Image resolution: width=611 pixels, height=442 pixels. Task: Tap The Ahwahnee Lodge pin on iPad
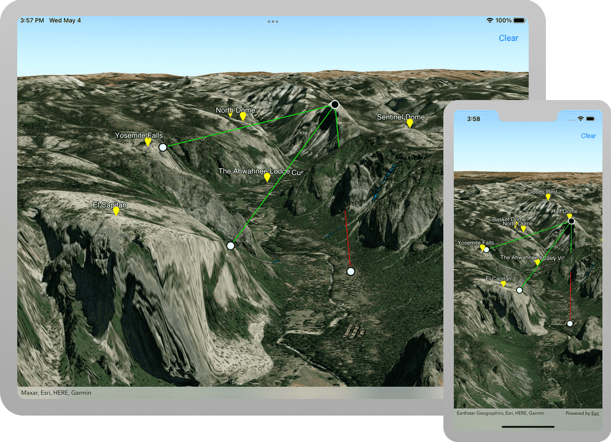(267, 177)
